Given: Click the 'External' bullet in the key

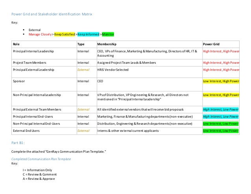Looking at the screenshot, I should pos(35,30).
